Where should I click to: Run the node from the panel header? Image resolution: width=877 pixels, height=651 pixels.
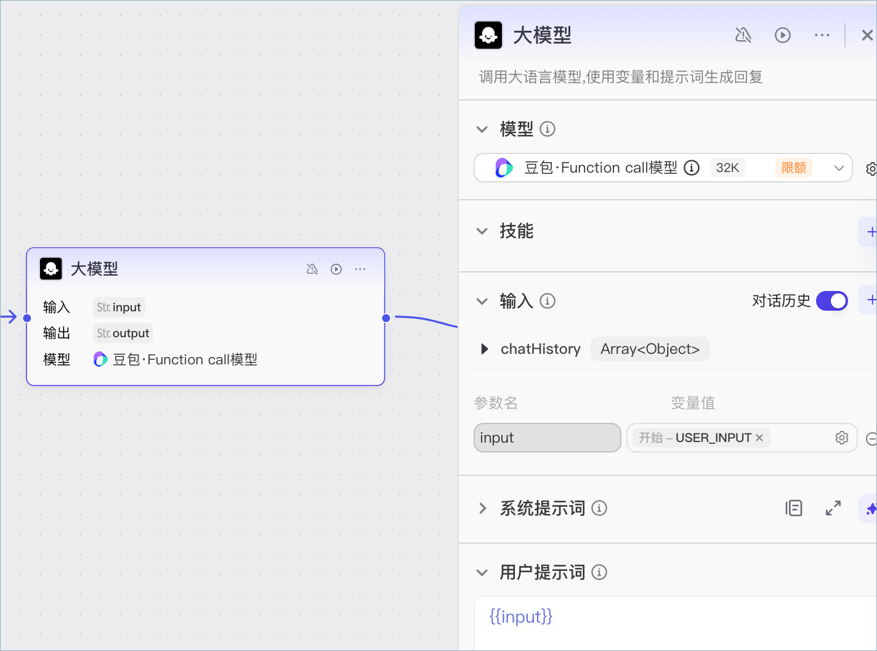782,35
